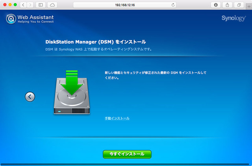This screenshot has height=166, width=252.
Task: Open the Share menu in the toolbar
Action: (228, 5)
